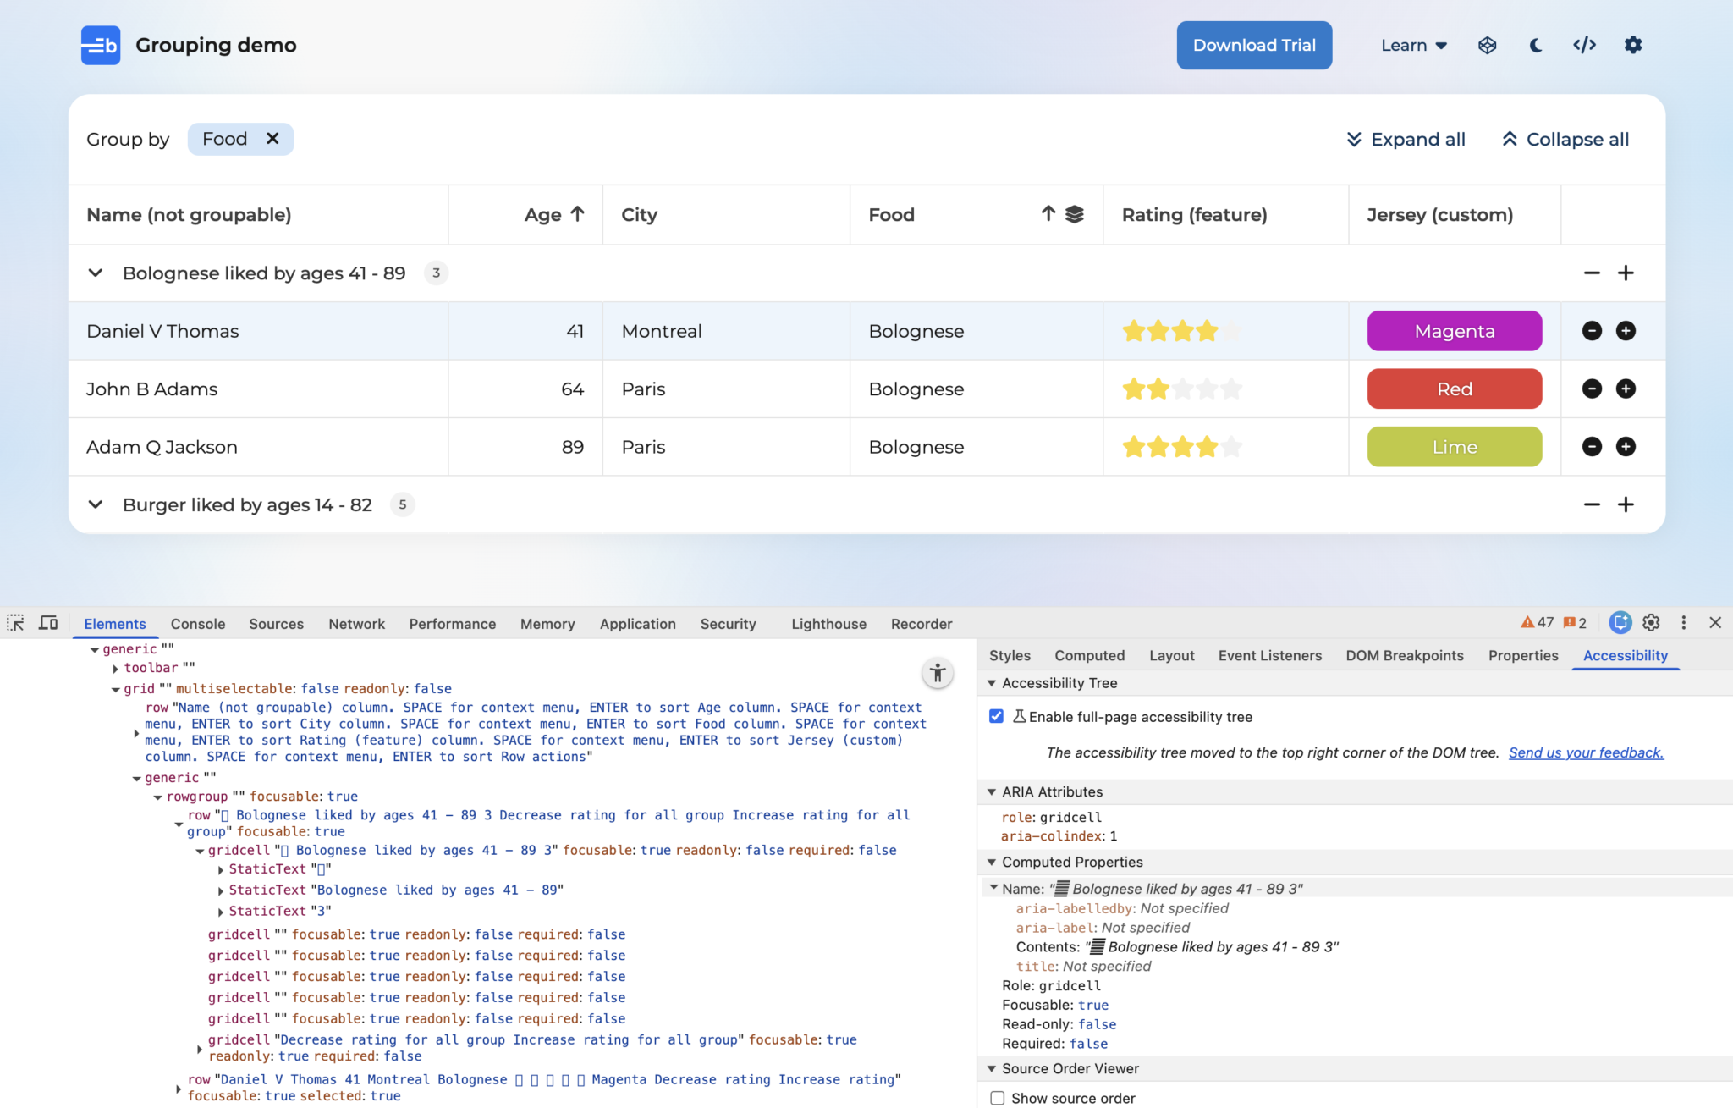The height and width of the screenshot is (1108, 1733).
Task: Select the Montreal city cell
Action: click(726, 331)
